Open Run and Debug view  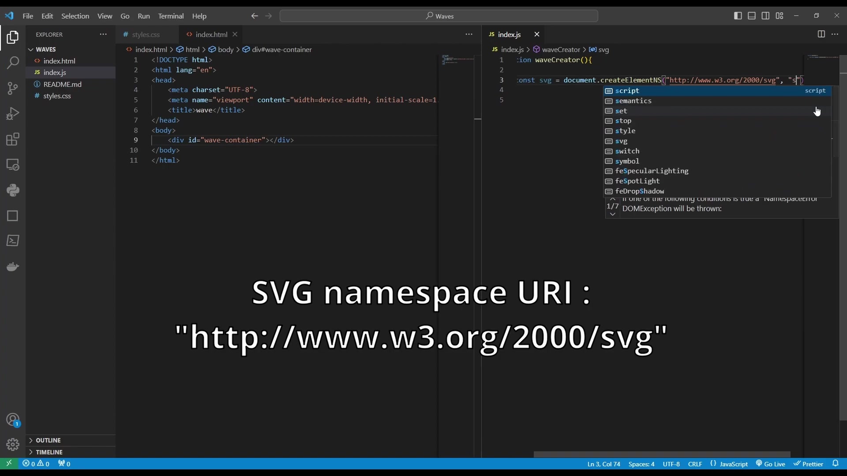12,114
